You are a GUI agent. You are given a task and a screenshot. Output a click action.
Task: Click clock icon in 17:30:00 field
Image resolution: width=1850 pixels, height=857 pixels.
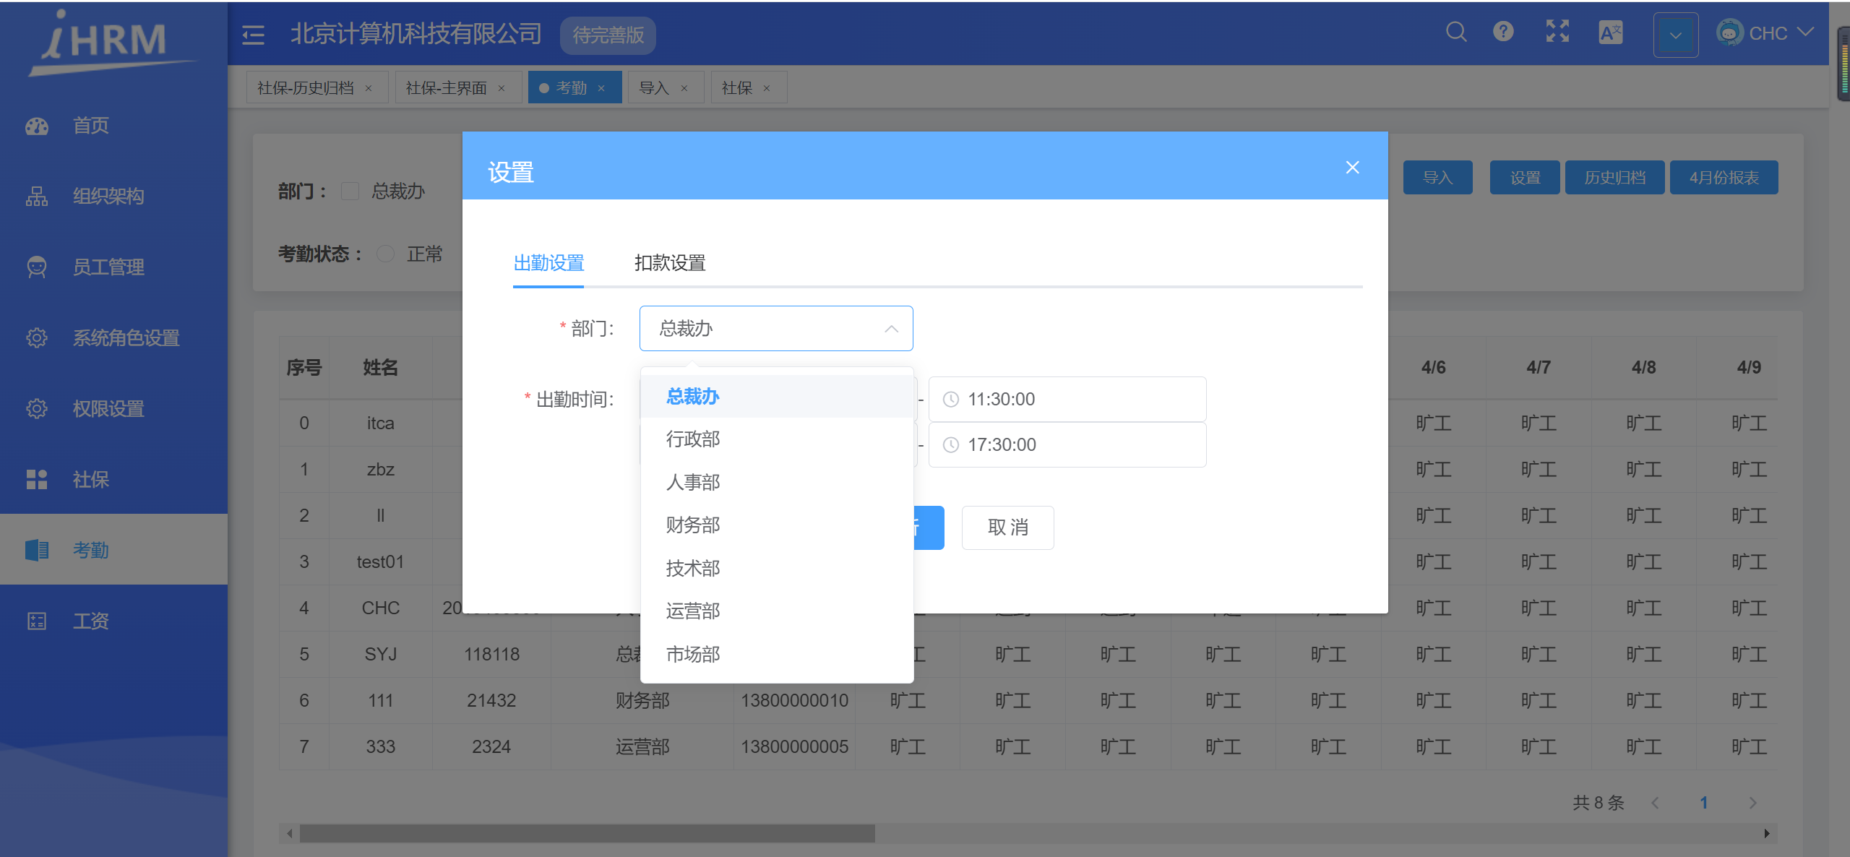(x=951, y=445)
